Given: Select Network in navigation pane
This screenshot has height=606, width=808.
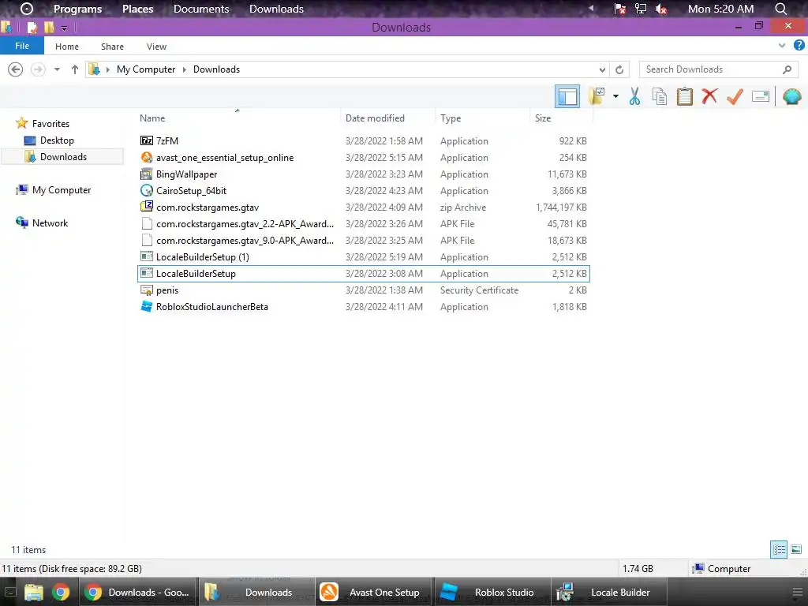Looking at the screenshot, I should click(x=50, y=223).
